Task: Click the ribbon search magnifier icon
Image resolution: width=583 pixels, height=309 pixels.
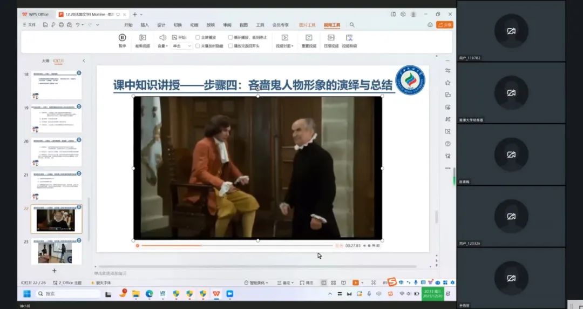Action: tap(352, 25)
